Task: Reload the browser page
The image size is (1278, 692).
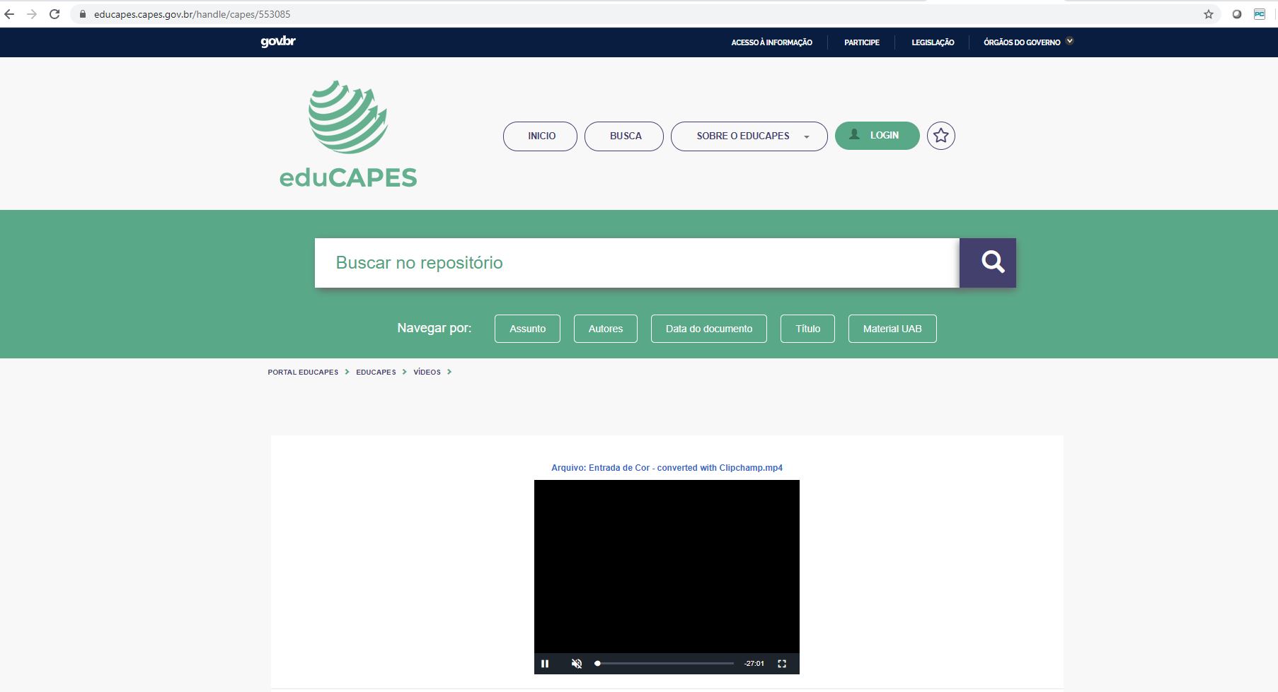Action: point(54,14)
